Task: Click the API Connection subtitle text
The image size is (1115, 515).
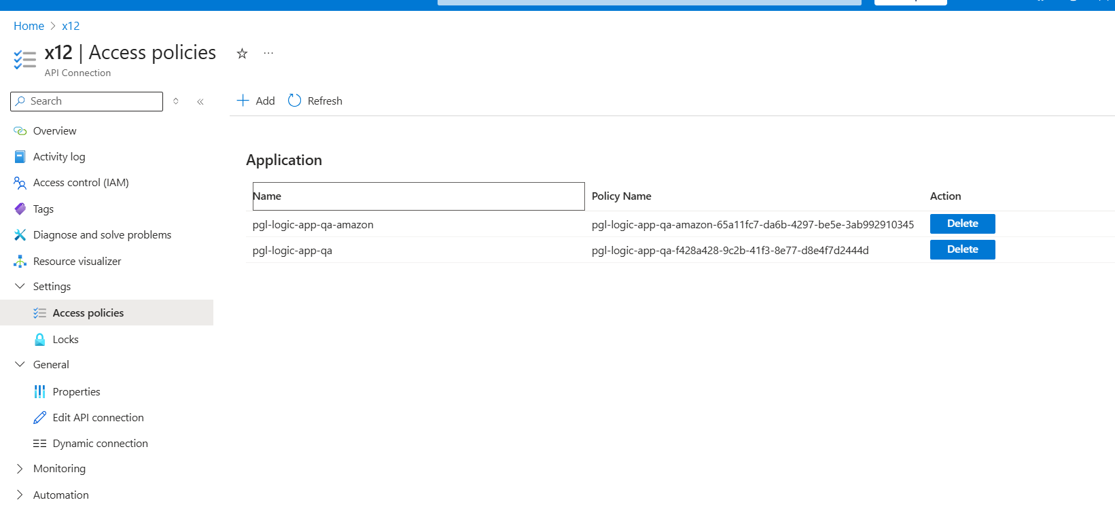Action: [77, 73]
